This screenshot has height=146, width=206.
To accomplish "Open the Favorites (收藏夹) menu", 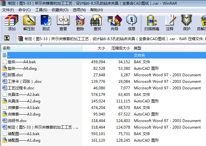I will pyautogui.click(x=60, y=10).
